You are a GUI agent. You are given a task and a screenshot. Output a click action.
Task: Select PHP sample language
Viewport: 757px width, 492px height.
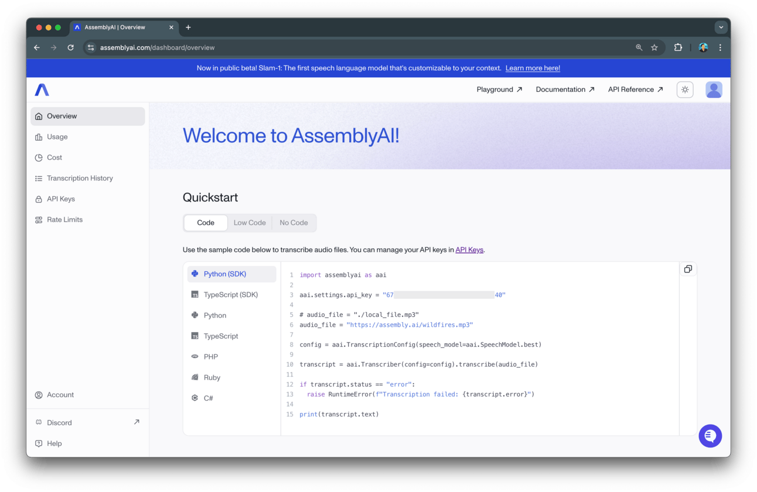(x=232, y=357)
